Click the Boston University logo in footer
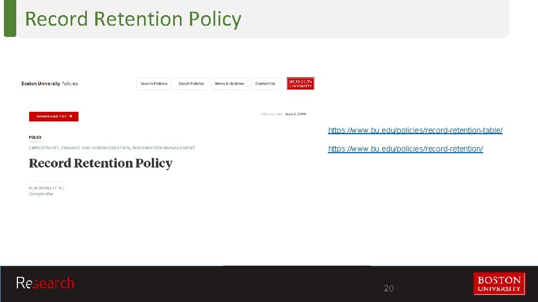Image resolution: width=538 pixels, height=302 pixels. (x=499, y=284)
